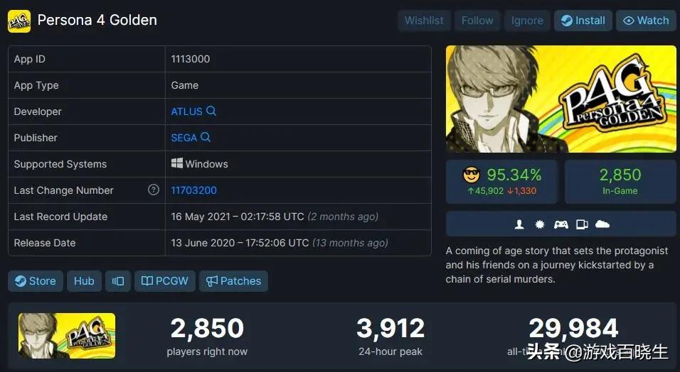The height and width of the screenshot is (372, 680).
Task: Click the remote play device icon
Action: pyautogui.click(x=582, y=224)
